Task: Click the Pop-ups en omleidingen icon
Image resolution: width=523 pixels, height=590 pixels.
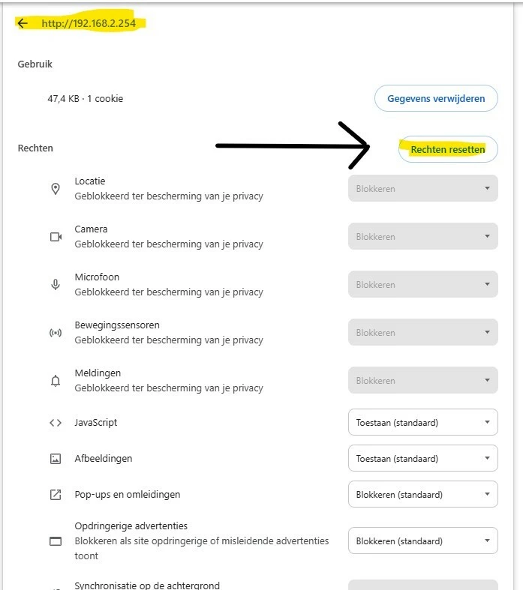Action: point(56,495)
